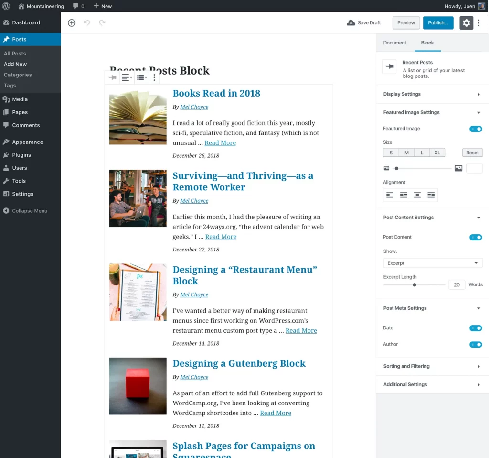This screenshot has width=489, height=458.
Task: Open the settings gear in top bar
Action: pos(466,23)
